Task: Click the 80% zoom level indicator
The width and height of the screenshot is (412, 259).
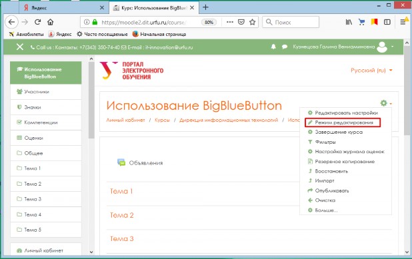Action: click(x=209, y=23)
